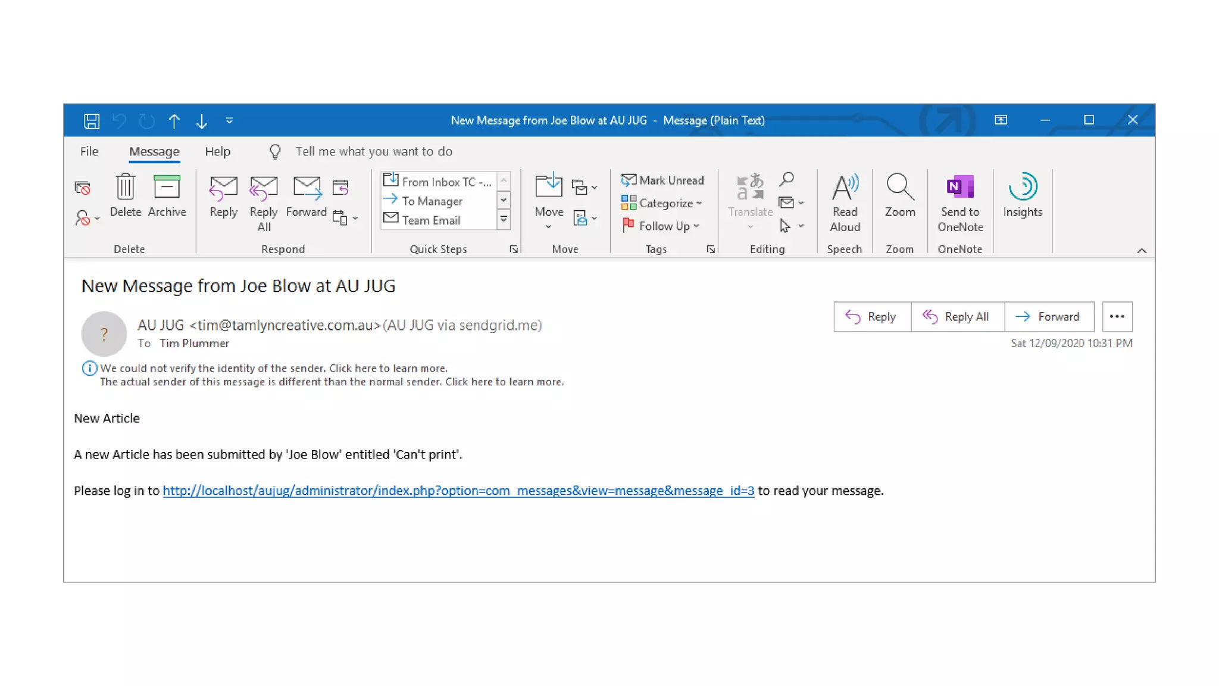This screenshot has width=1219, height=686.
Task: Toggle Mark Unread for this message
Action: pos(662,180)
